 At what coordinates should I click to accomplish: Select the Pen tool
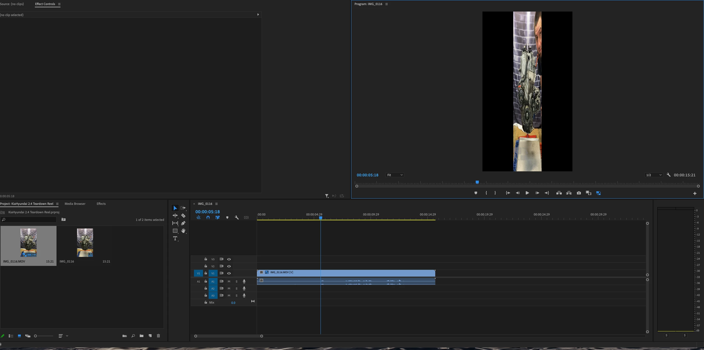tap(183, 223)
